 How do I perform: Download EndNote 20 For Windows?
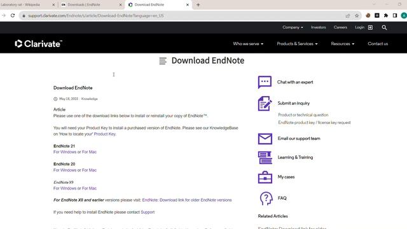point(65,170)
